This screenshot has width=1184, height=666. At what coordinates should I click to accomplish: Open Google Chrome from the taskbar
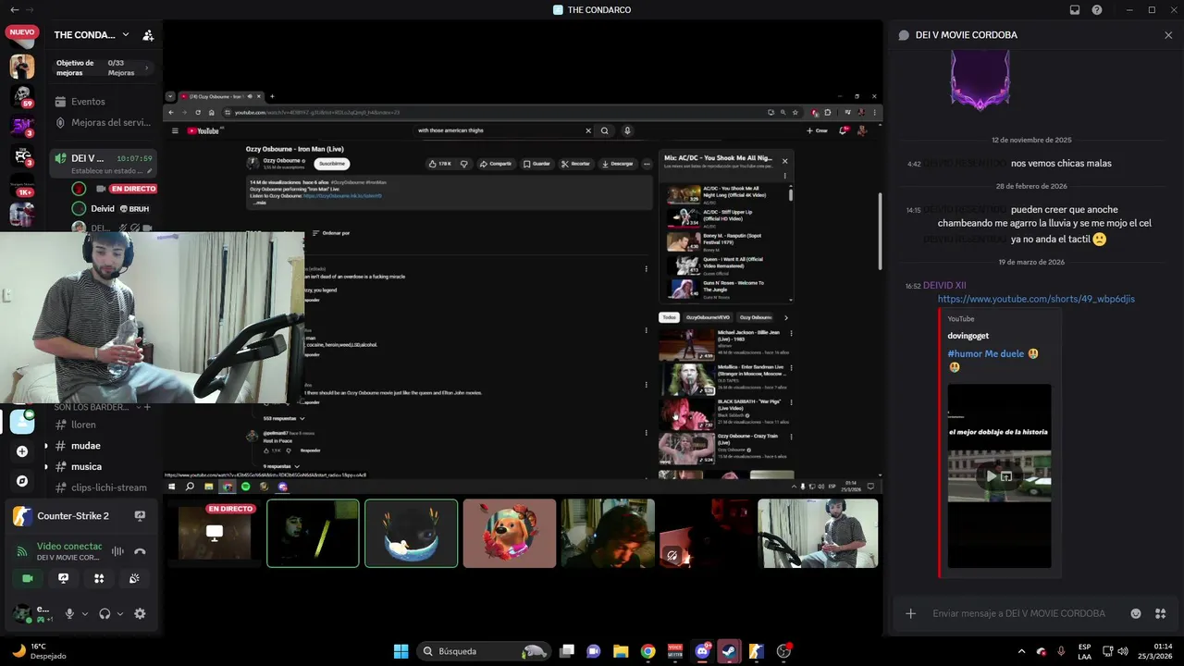pos(647,651)
